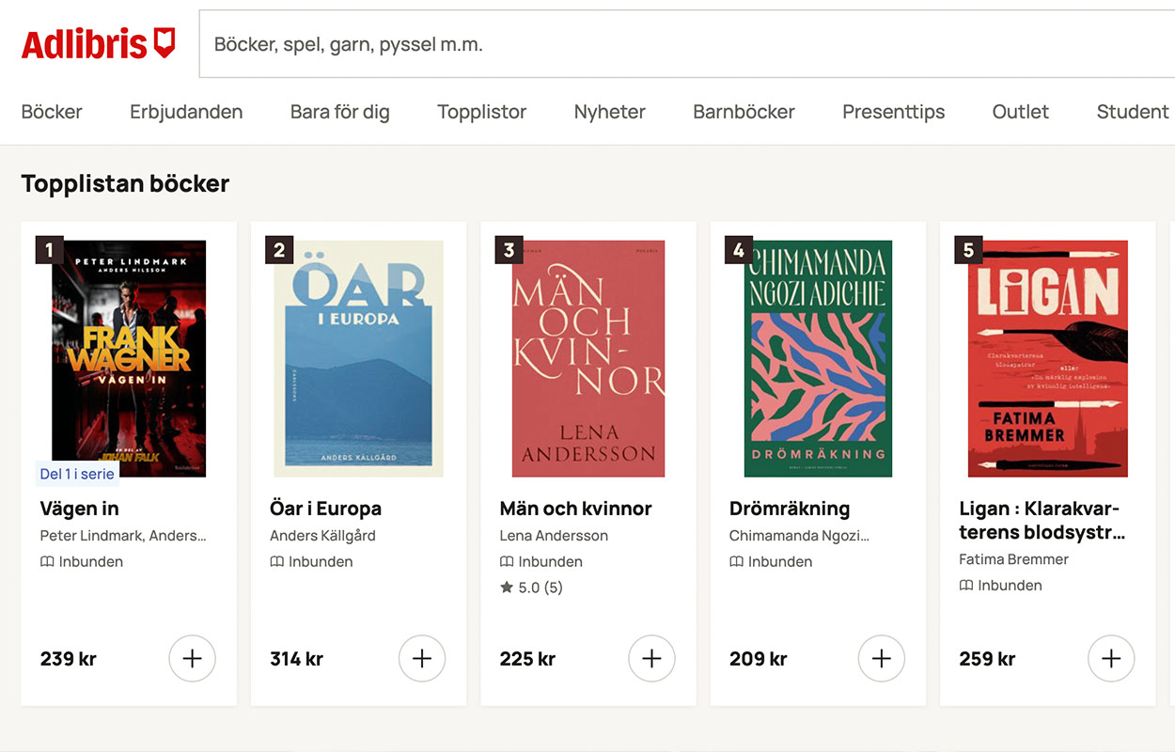
Task: Open the Ligan : Klarakvarterens blodsystrar title link
Action: pos(1042,521)
